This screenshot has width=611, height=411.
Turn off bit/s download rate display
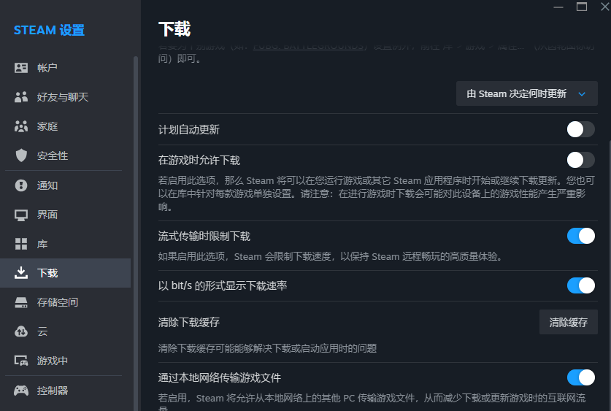pyautogui.click(x=580, y=285)
